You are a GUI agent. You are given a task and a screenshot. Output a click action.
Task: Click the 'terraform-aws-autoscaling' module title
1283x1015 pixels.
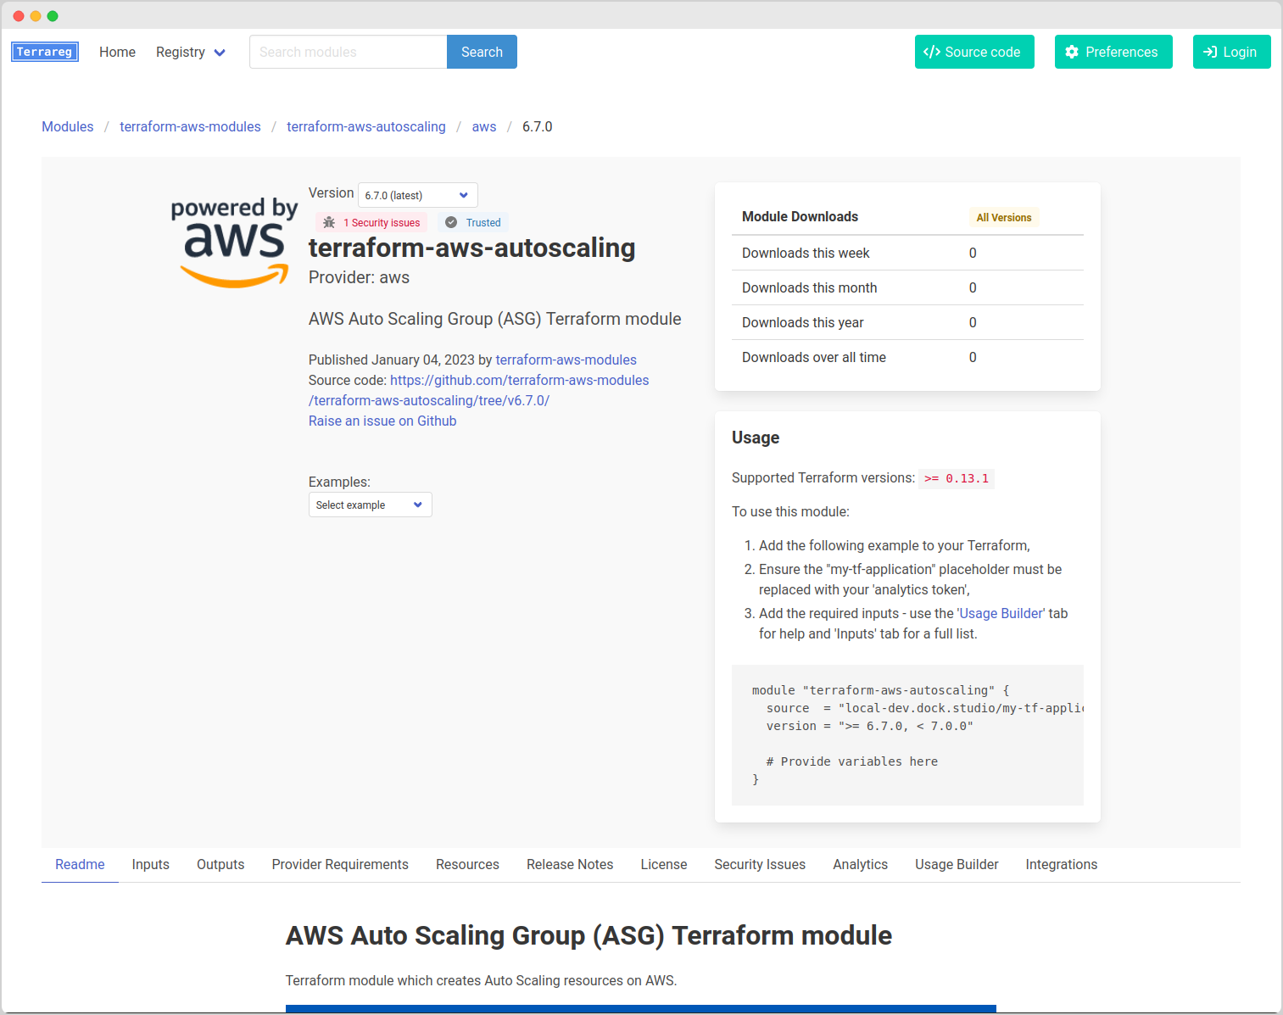[471, 248]
